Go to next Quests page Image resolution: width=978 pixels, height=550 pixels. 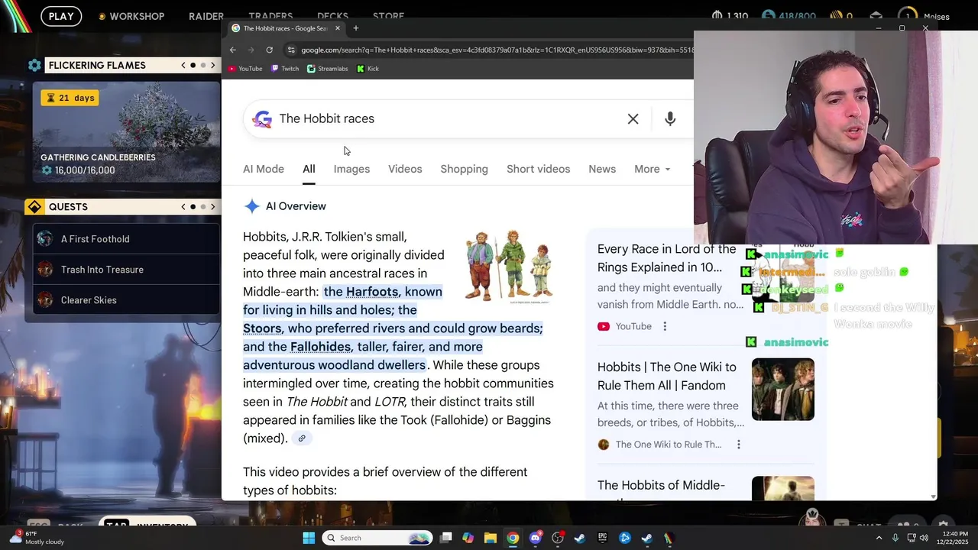[212, 206]
